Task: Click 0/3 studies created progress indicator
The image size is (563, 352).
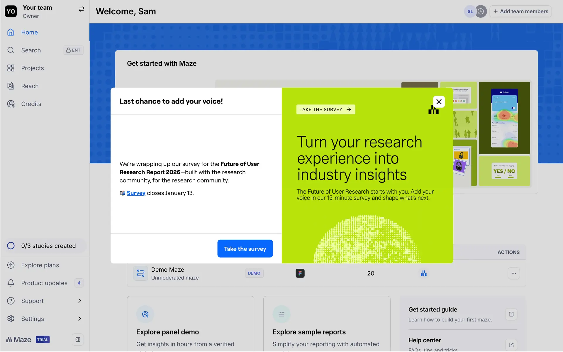Action: click(48, 246)
